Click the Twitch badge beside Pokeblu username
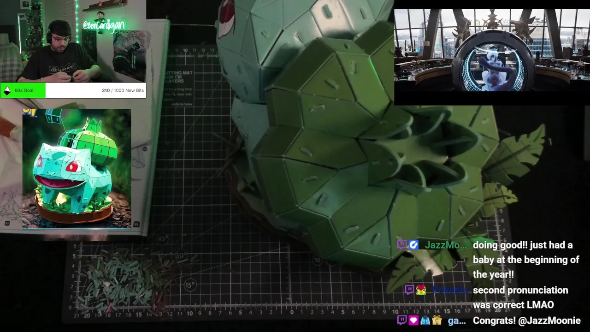 [x=409, y=290]
